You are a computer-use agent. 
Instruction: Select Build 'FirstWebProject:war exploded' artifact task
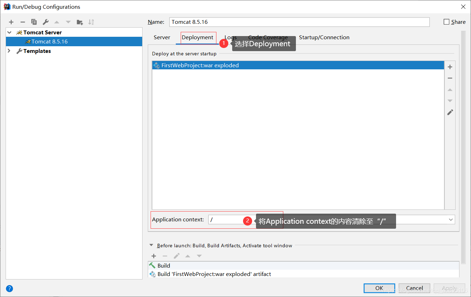303,274
